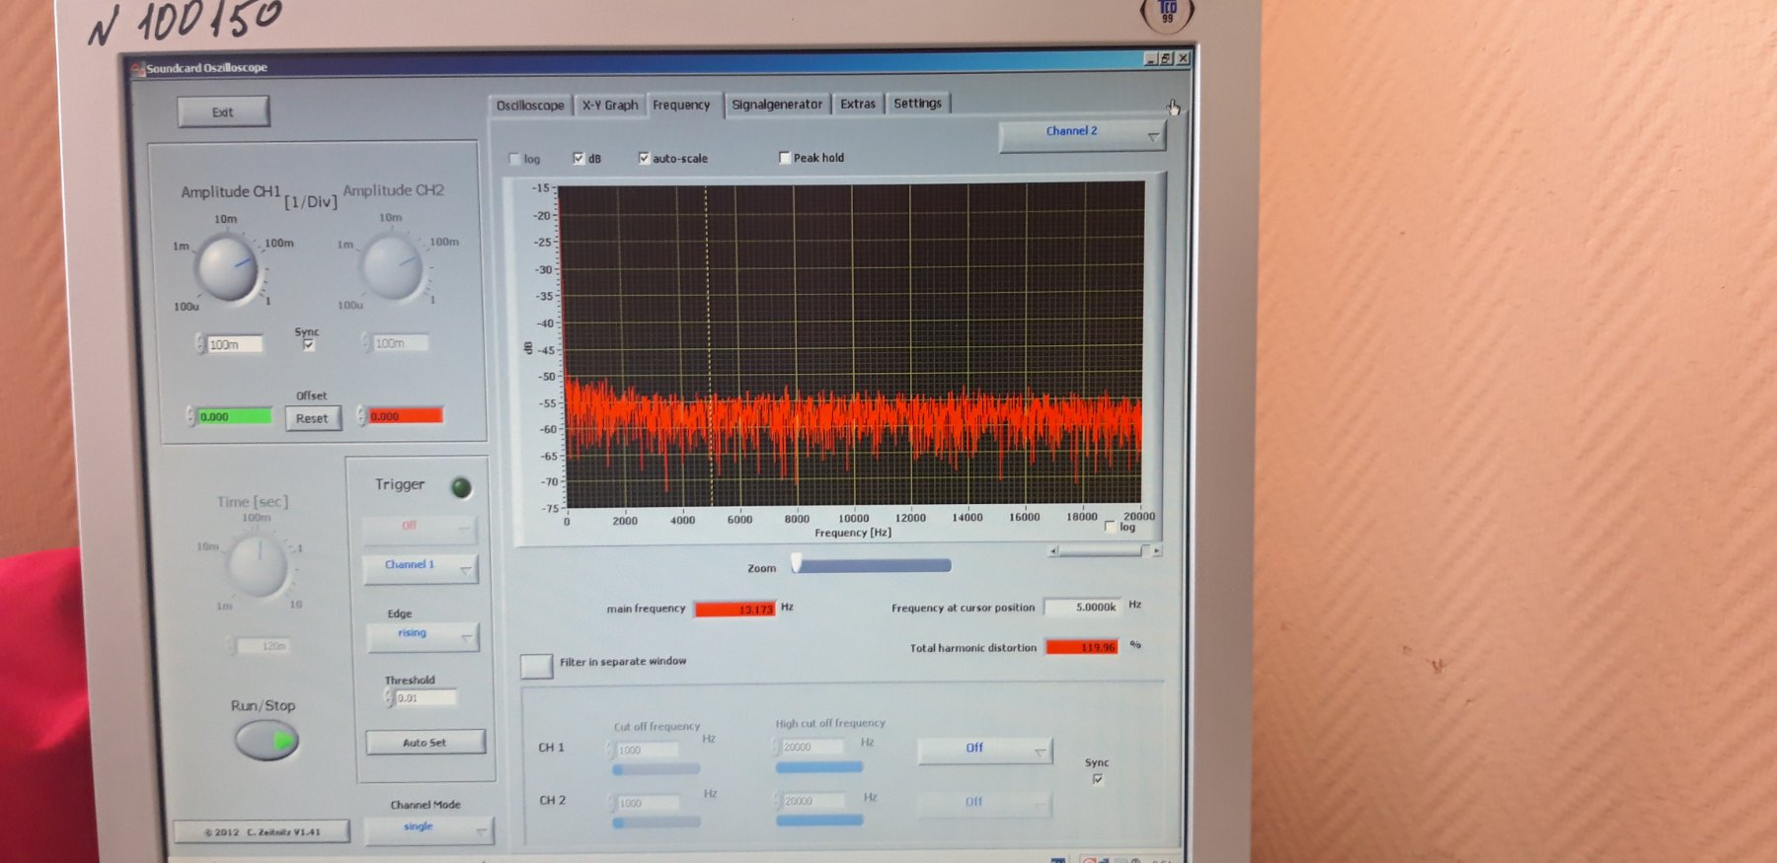Screen dimensions: 1777x863
Task: Open the CH 2 filter Off dropdown
Action: coord(984,803)
